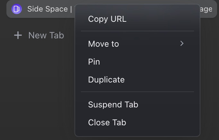Click empty space between New Tab and menu
Image resolution: width=219 pixels, height=140 pixels.
click(70, 35)
